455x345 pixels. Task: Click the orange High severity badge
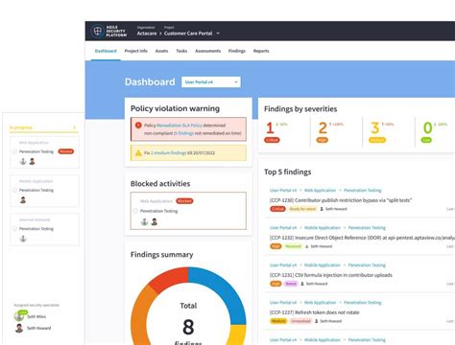tap(323, 140)
